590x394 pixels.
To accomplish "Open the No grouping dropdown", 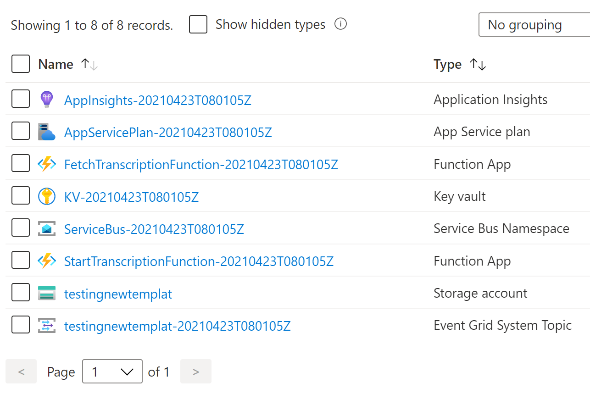I will [x=534, y=25].
